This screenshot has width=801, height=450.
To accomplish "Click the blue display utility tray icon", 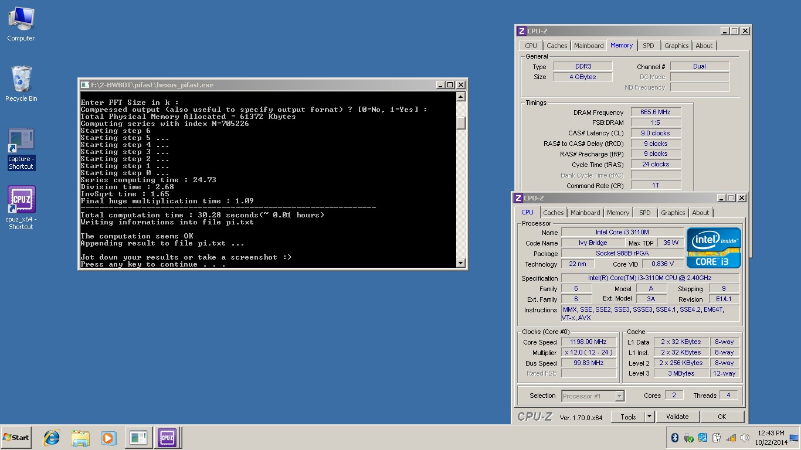I will click(702, 438).
